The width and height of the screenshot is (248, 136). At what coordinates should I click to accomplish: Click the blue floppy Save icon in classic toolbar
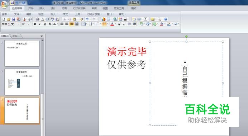pos(14,19)
